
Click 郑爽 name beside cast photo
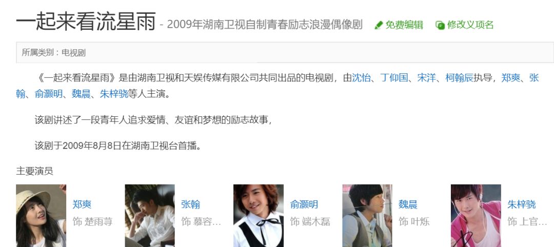[82, 204]
